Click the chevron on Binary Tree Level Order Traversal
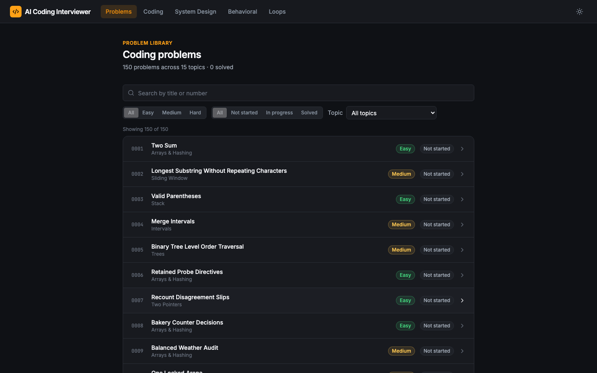This screenshot has height=373, width=597. [462, 250]
